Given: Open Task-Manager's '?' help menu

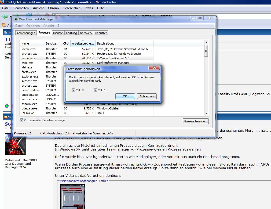Looking at the screenshot, I should click(x=58, y=25).
